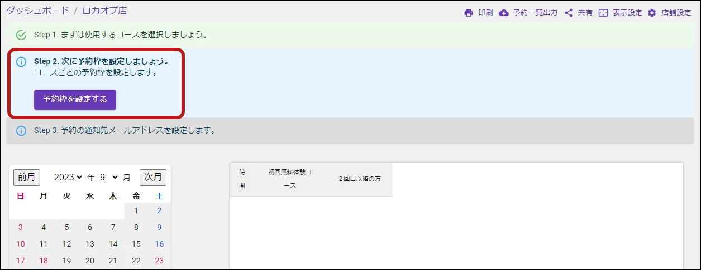Click the 予約一覧出力 label
Image resolution: width=701 pixels, height=270 pixels.
click(535, 13)
